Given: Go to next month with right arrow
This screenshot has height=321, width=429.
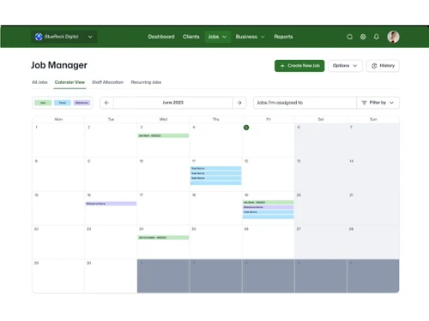Looking at the screenshot, I should pos(239,103).
